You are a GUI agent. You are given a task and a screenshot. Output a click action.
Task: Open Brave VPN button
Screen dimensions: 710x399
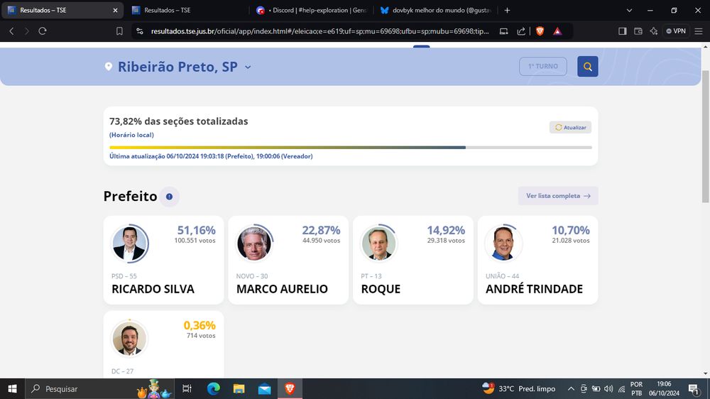[676, 31]
